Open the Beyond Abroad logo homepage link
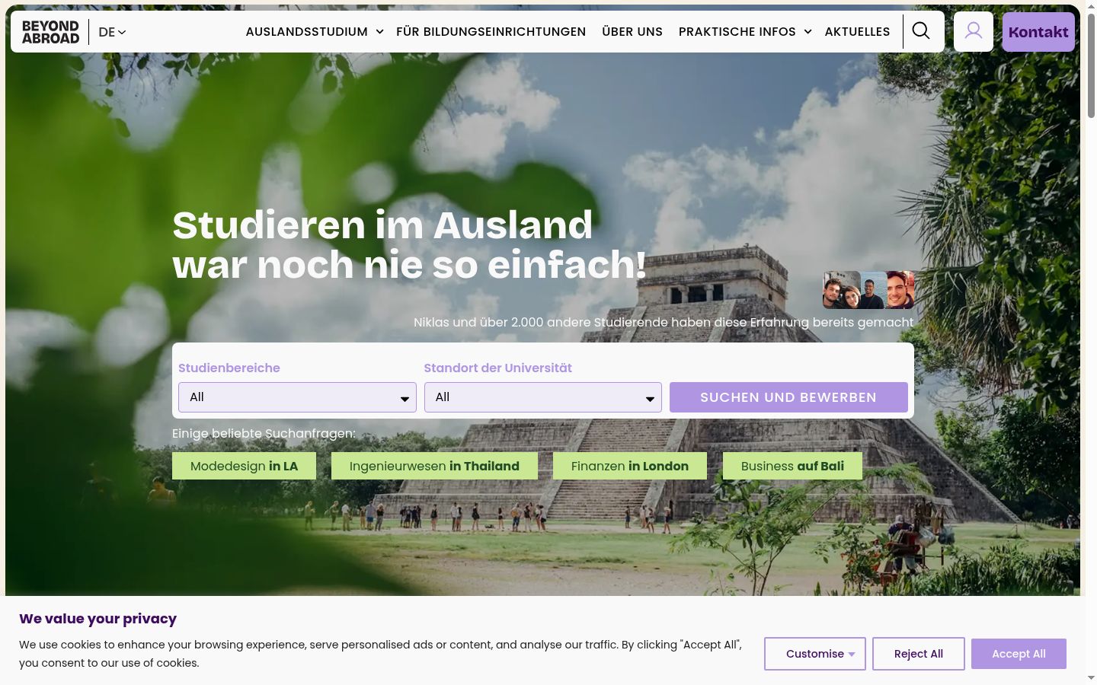The image size is (1097, 685). pyautogui.click(x=50, y=32)
